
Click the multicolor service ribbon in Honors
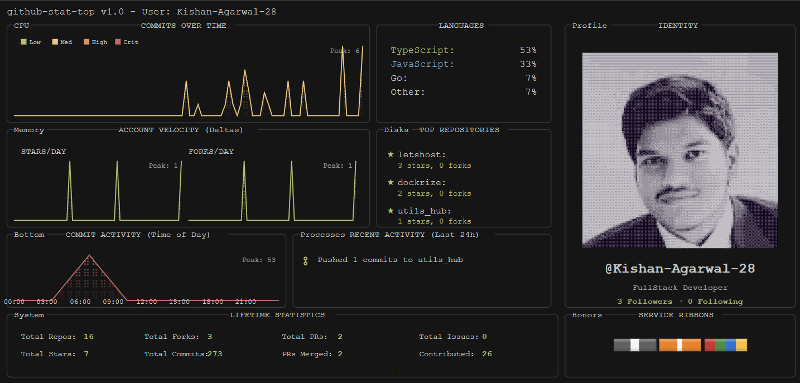coord(725,345)
